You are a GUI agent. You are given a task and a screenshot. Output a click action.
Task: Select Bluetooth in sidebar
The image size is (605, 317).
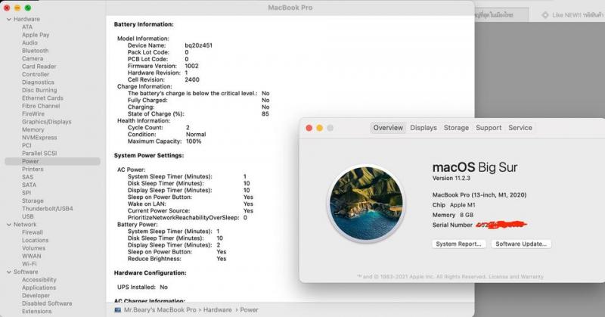click(x=35, y=51)
